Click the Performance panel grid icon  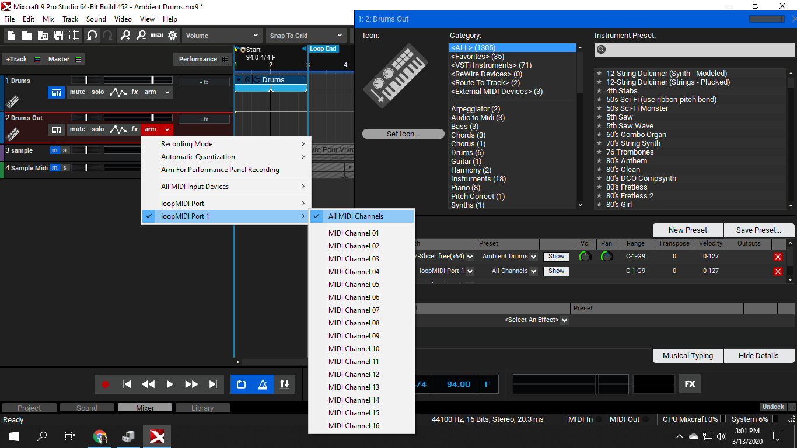click(225, 60)
